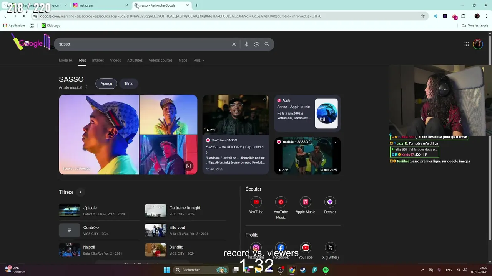Go back with the browser back arrow
Image resolution: width=492 pixels, height=276 pixels.
(5, 16)
